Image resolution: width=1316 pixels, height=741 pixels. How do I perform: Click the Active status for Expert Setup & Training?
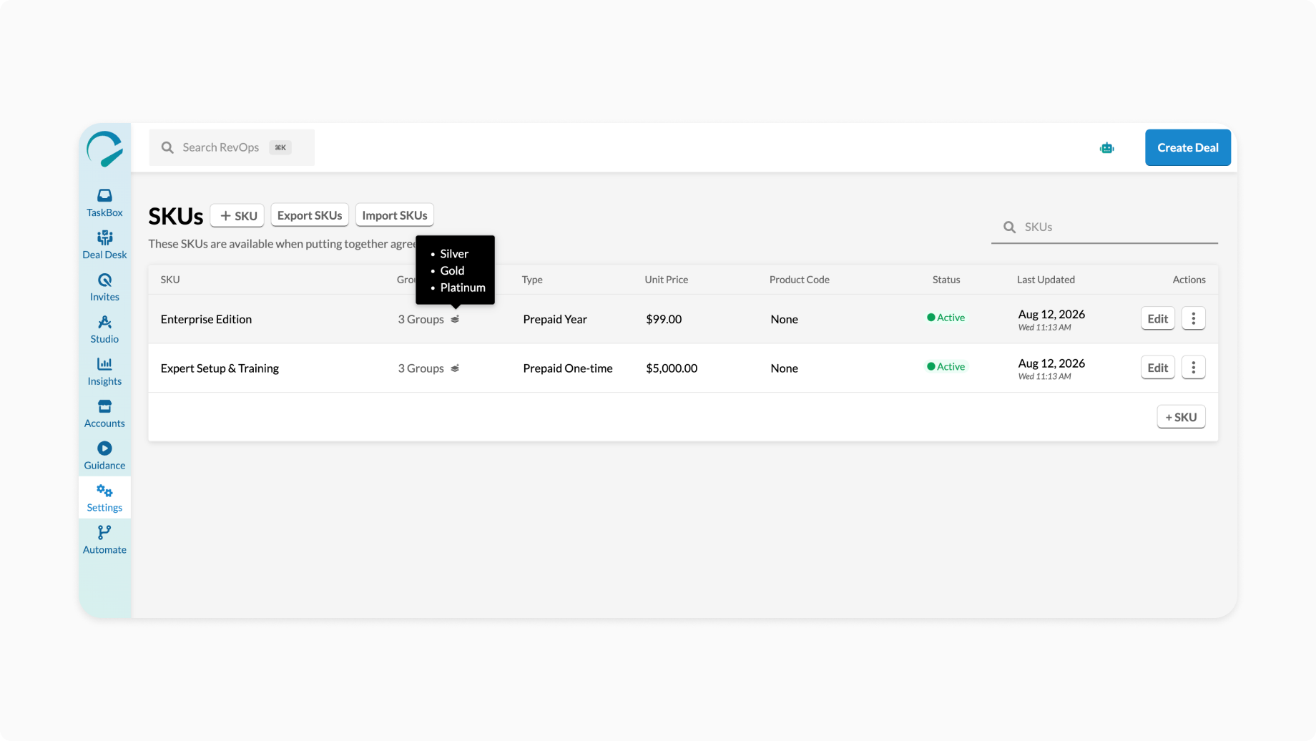coord(946,367)
